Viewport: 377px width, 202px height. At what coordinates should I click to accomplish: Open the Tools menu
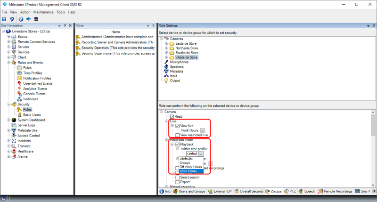[61, 12]
